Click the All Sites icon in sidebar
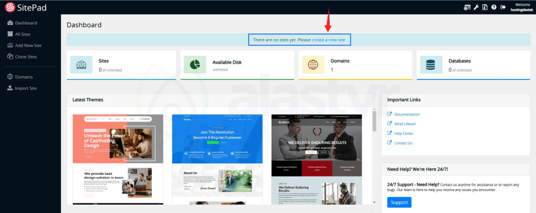The image size is (536, 213). [x=10, y=34]
